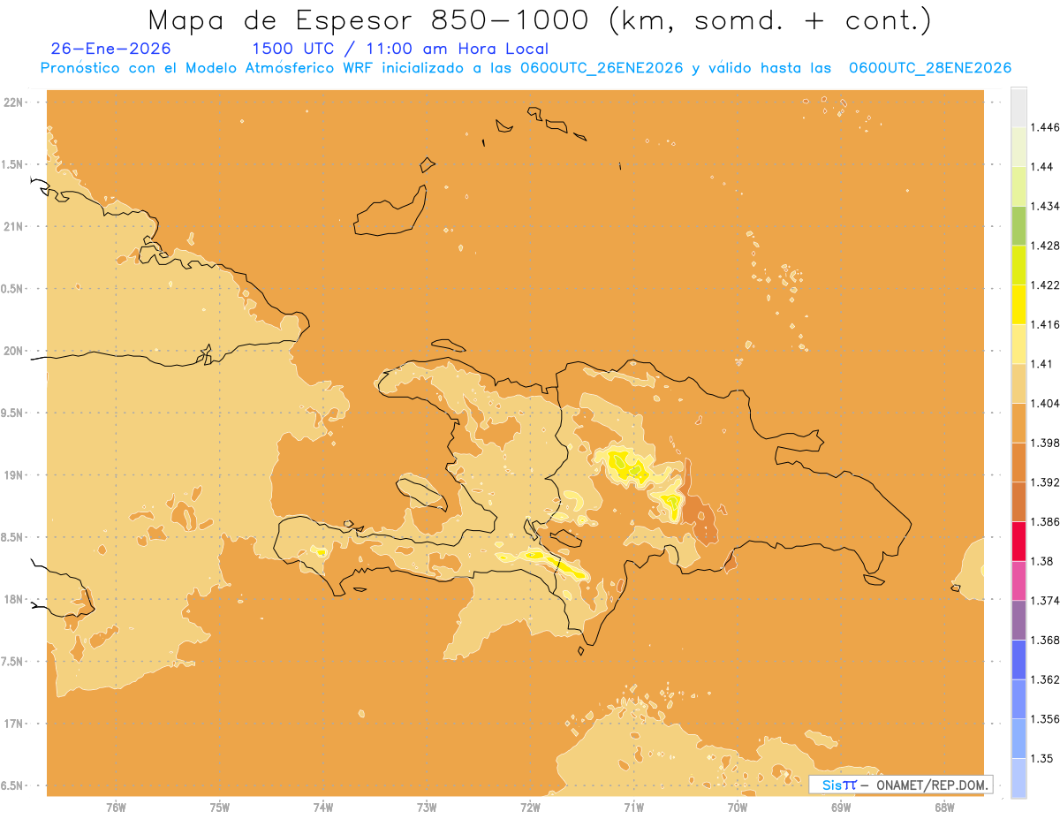
Task: Click the green legend swatch between 1.428 and 1.434
Action: click(x=1018, y=225)
